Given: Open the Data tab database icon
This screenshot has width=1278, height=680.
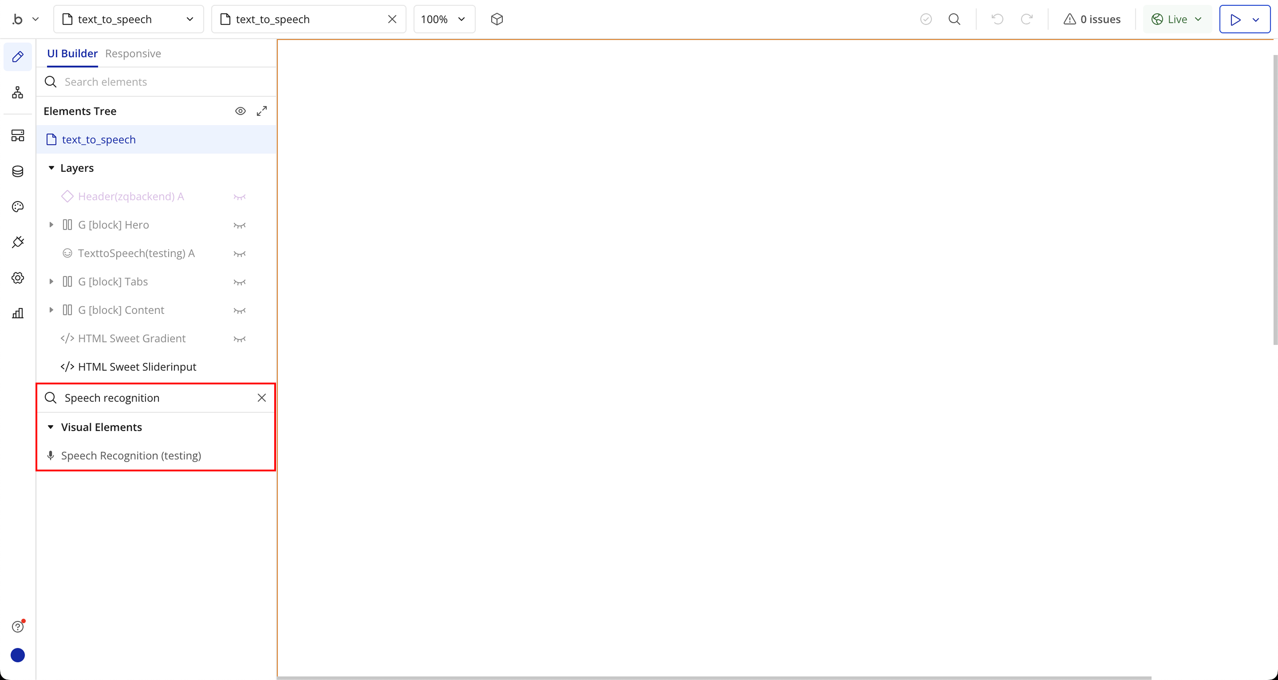Looking at the screenshot, I should click(x=17, y=171).
